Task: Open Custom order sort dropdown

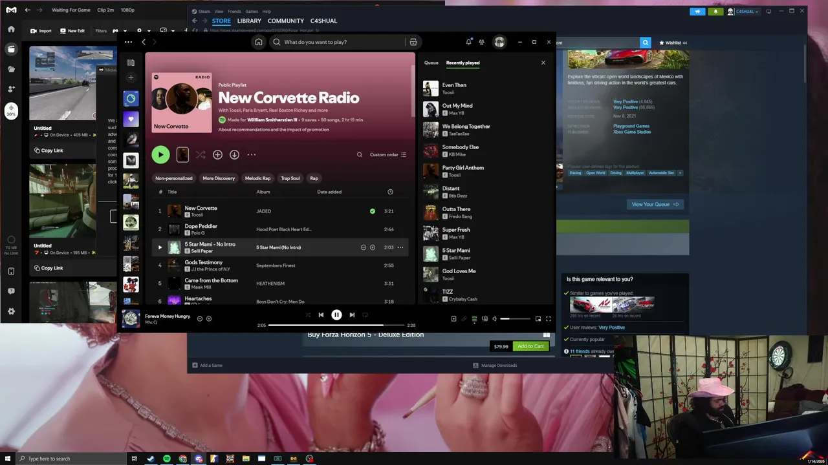Action: coord(388,154)
